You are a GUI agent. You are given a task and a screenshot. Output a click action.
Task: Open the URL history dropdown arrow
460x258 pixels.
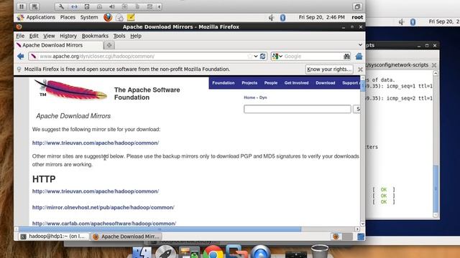256,56
